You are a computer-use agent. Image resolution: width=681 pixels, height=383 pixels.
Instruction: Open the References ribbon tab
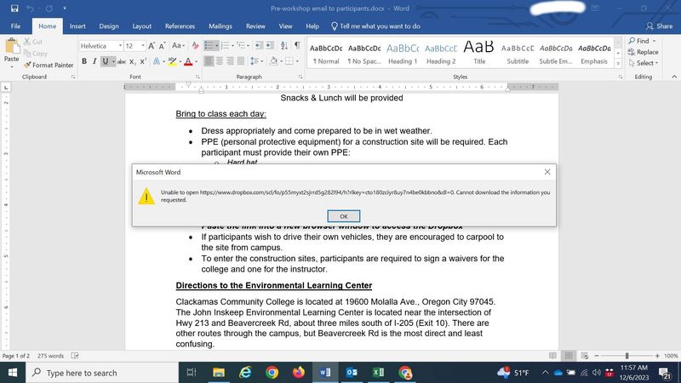point(180,26)
